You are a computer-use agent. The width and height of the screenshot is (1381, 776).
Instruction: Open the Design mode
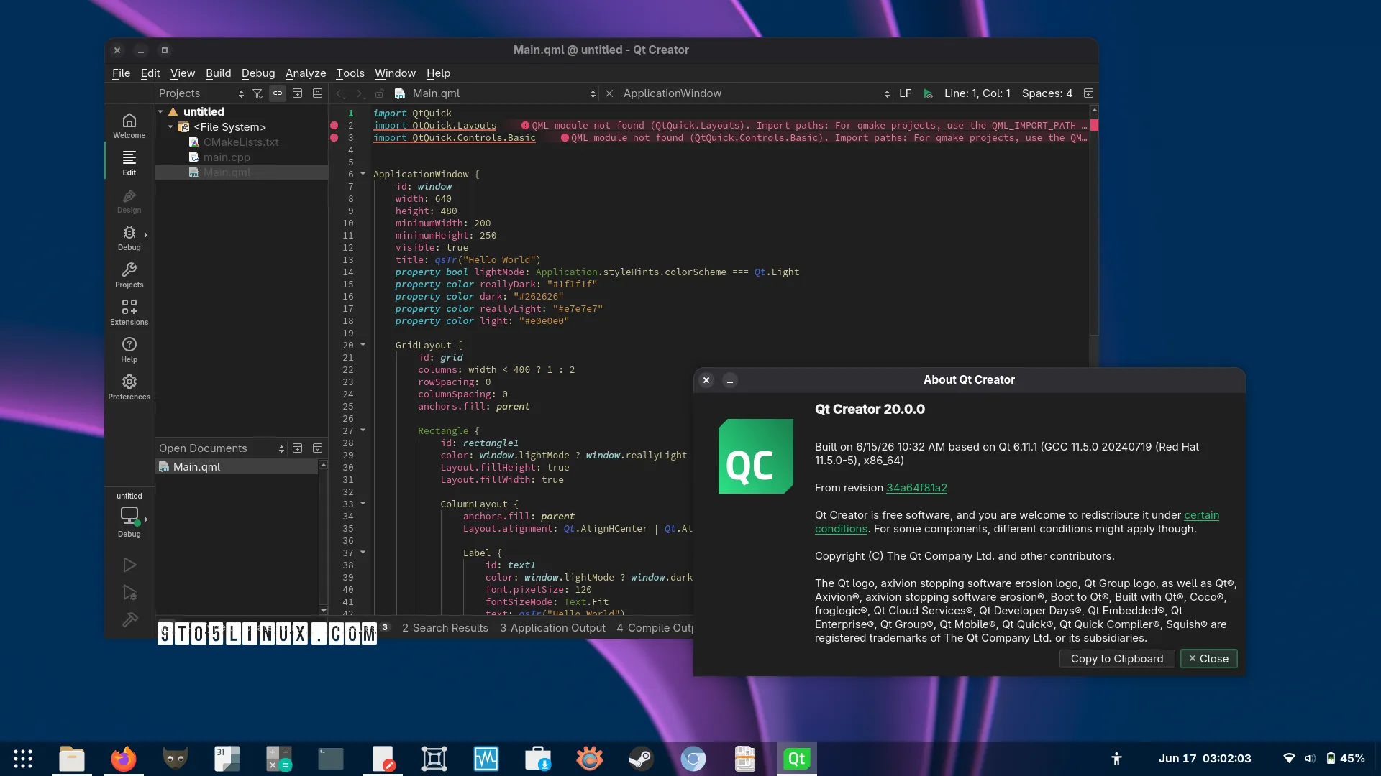tap(129, 200)
